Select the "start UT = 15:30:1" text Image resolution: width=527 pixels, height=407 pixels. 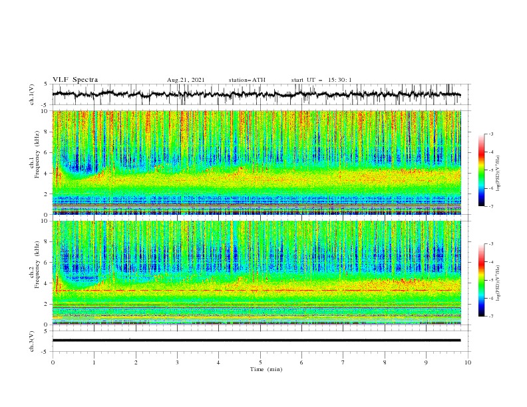point(321,80)
